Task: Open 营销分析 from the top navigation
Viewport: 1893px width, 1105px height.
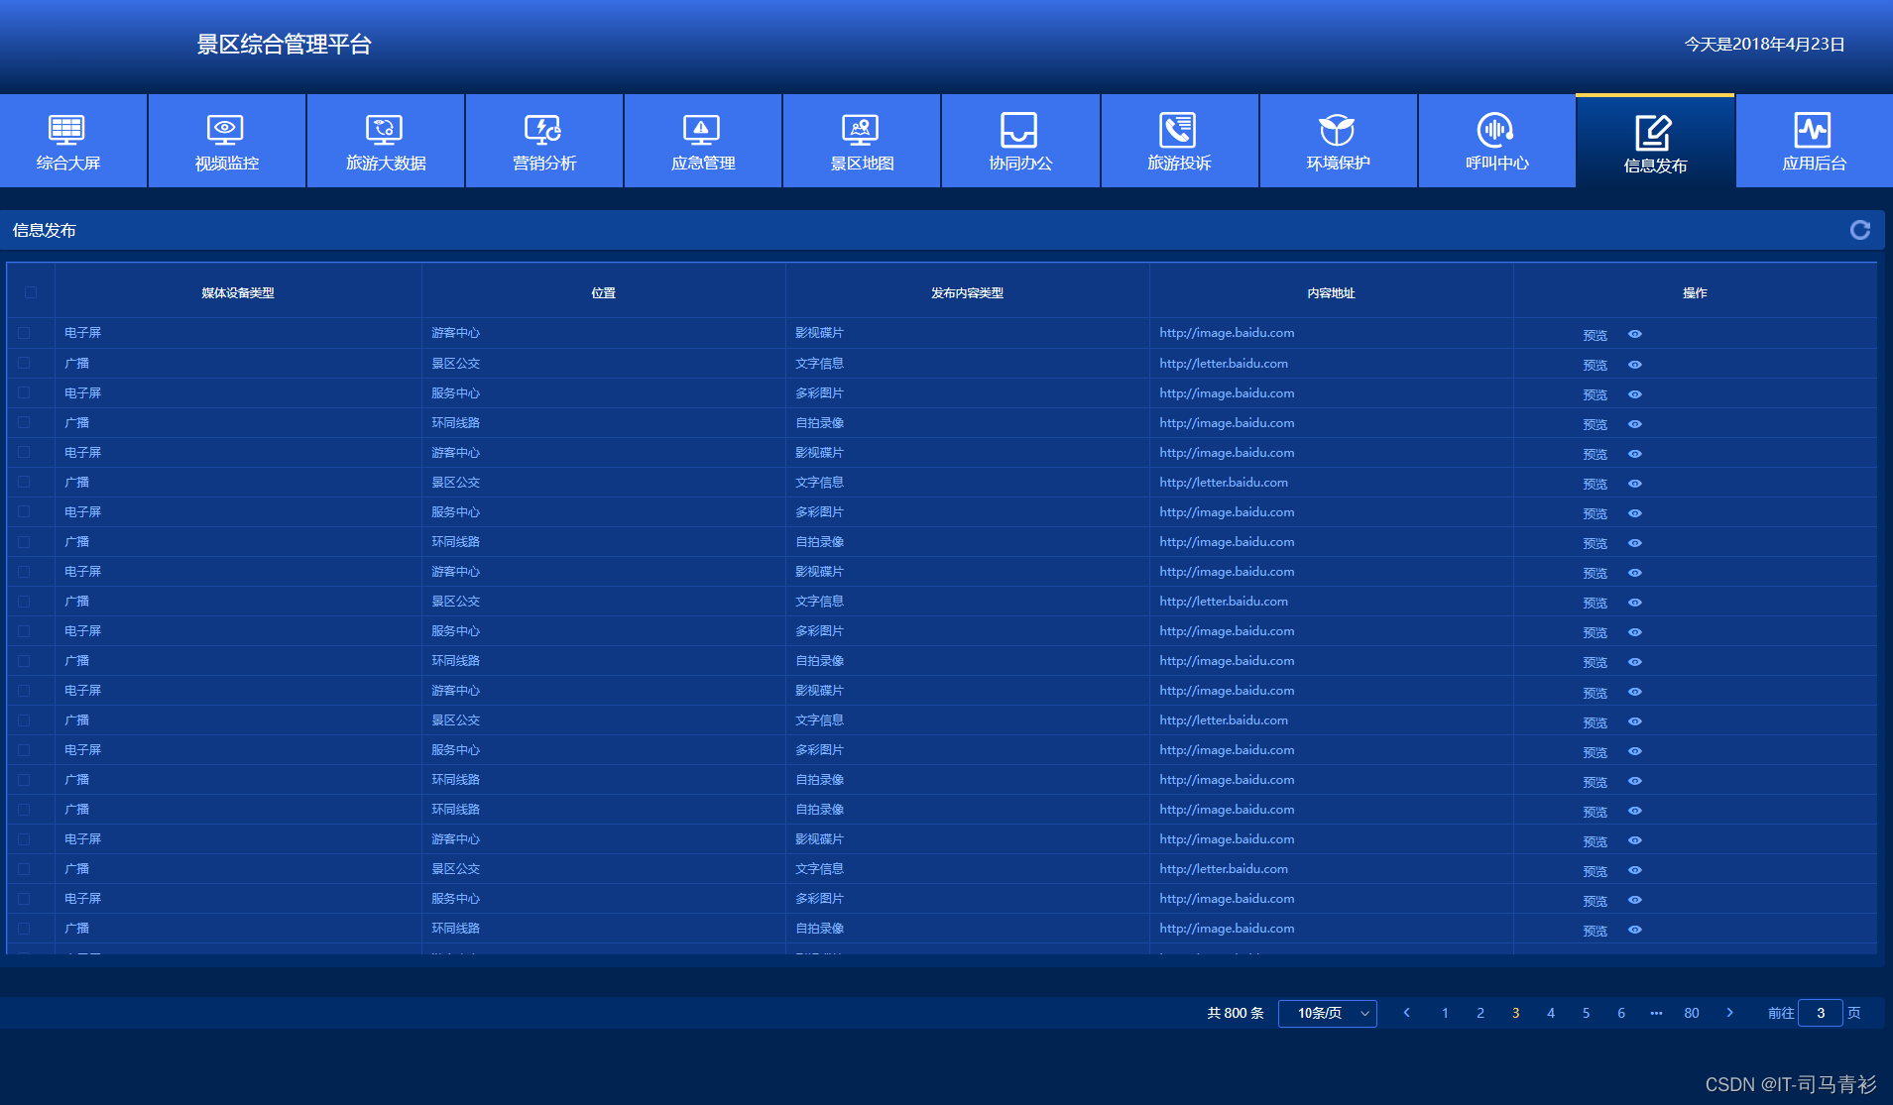Action: (x=543, y=141)
